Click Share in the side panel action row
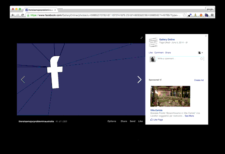Screen dimensions: 225x154 (x=168, y=52)
